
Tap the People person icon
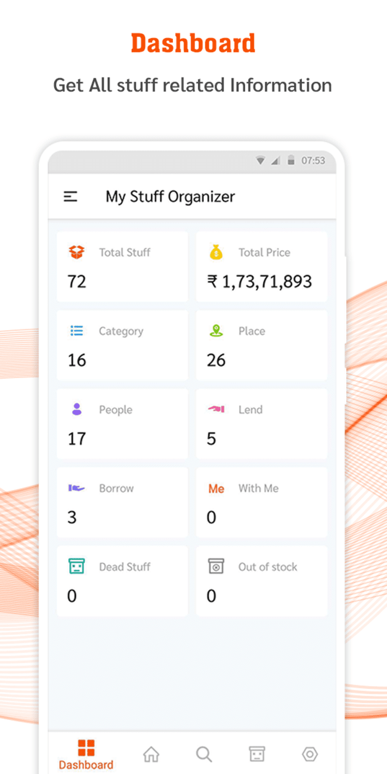pyautogui.click(x=76, y=410)
